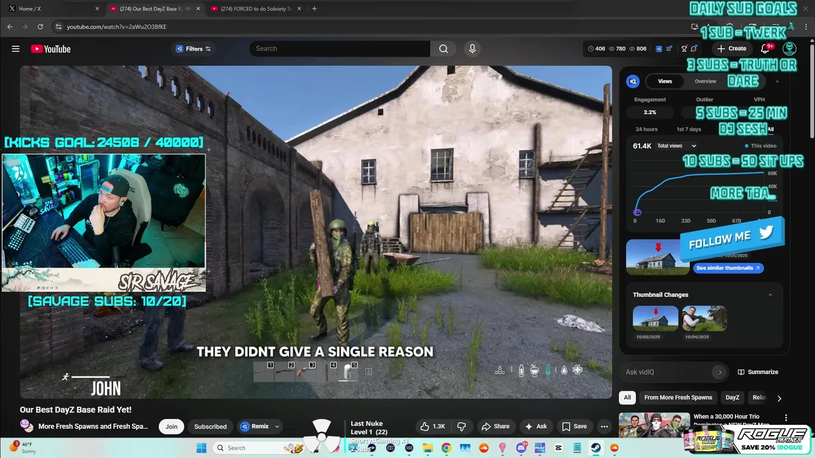815x458 pixels.
Task: Close the Our Best DayZ Base browser tab
Action: tap(198, 9)
